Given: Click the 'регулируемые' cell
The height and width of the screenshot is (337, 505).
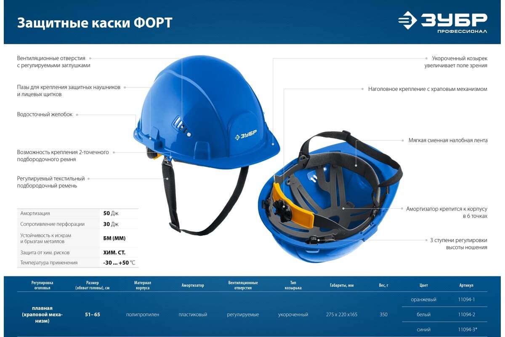Looking at the screenshot, I should (x=243, y=315).
